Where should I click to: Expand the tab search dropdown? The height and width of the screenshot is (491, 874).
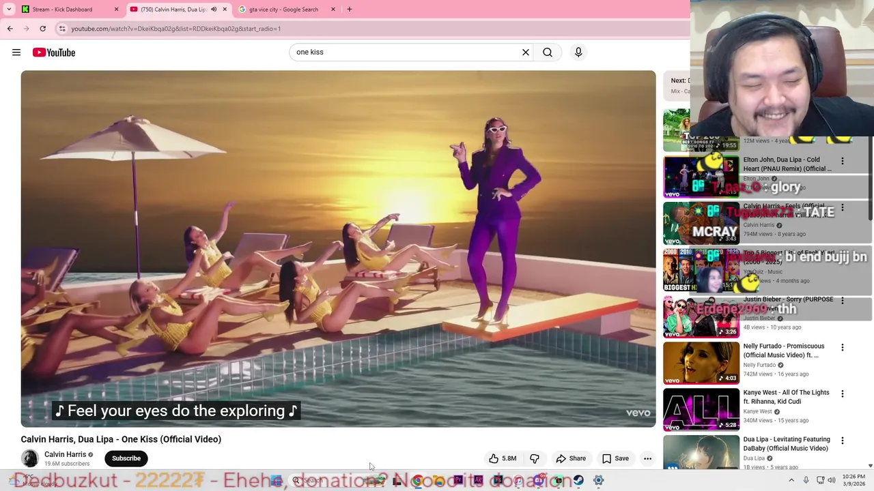(x=9, y=10)
